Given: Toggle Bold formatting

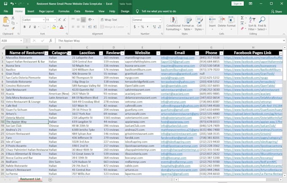Looking at the screenshot, I should pyautogui.click(x=24, y=27).
